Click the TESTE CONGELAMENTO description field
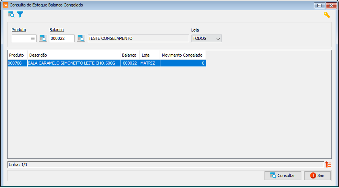The height and width of the screenshot is (188, 339). pyautogui.click(x=138, y=38)
